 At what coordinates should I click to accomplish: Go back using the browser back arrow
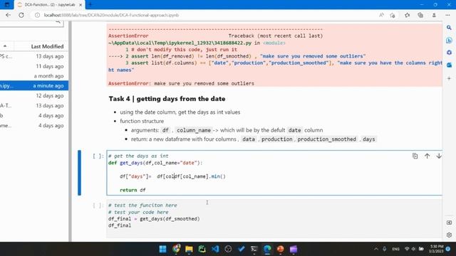point(8,15)
